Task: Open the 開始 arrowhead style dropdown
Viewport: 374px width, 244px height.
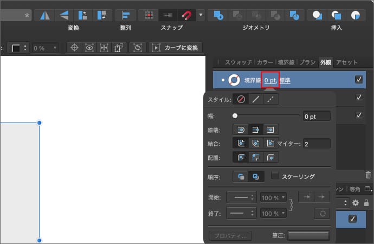Action: (x=240, y=197)
